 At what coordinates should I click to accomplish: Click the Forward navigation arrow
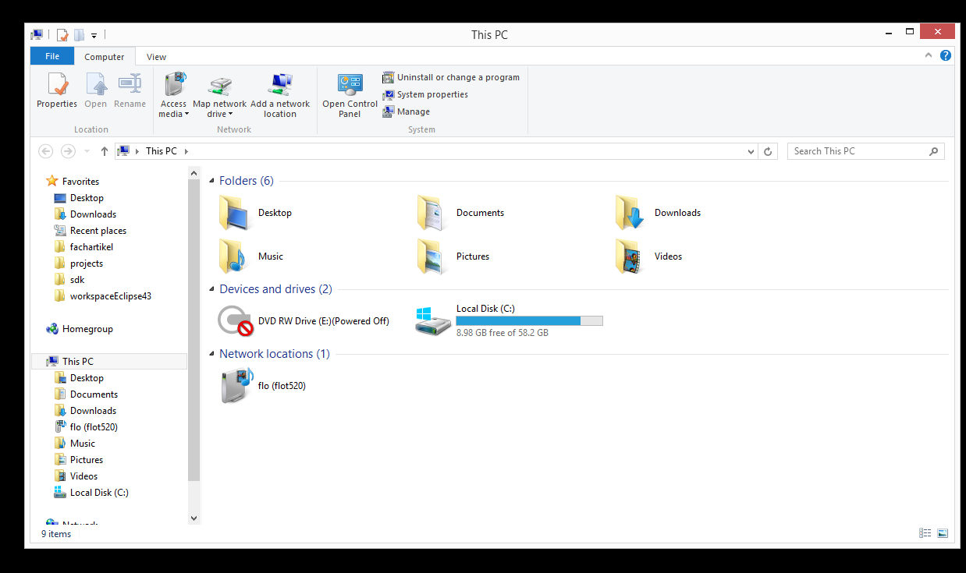[x=68, y=151]
